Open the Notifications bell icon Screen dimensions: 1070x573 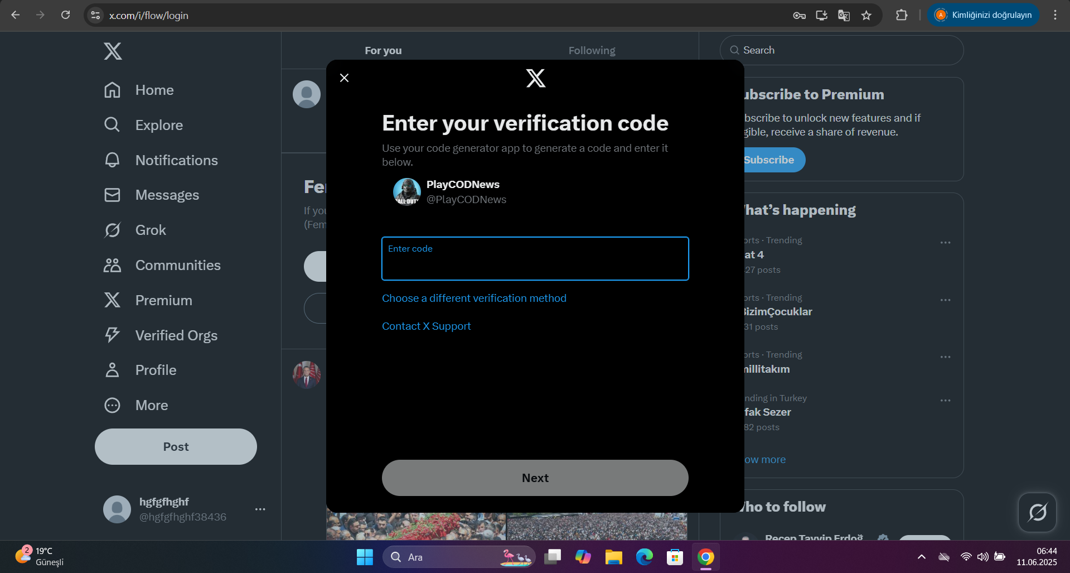112,160
